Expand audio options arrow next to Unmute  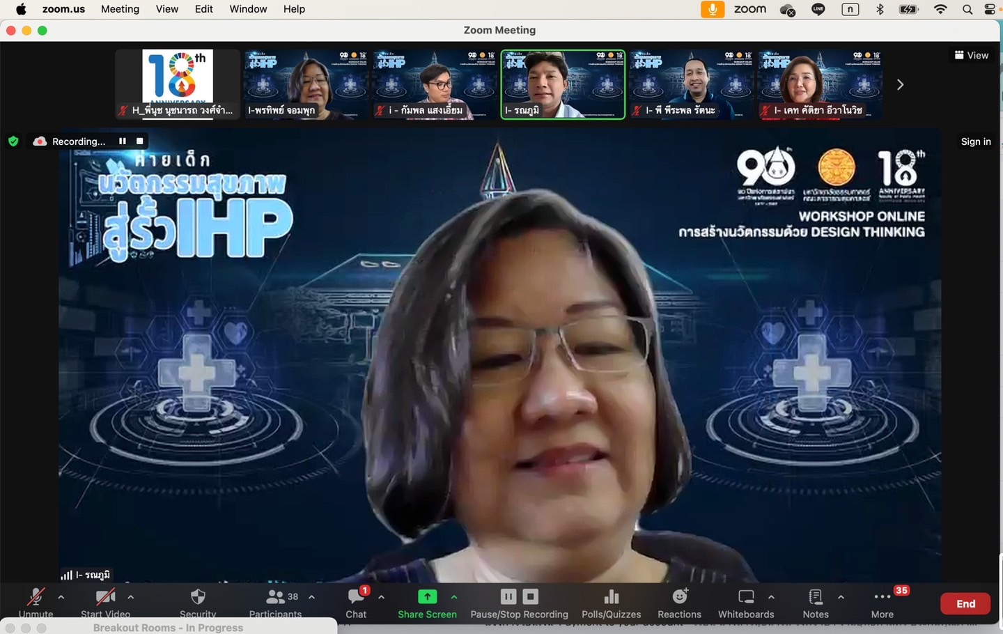[61, 597]
